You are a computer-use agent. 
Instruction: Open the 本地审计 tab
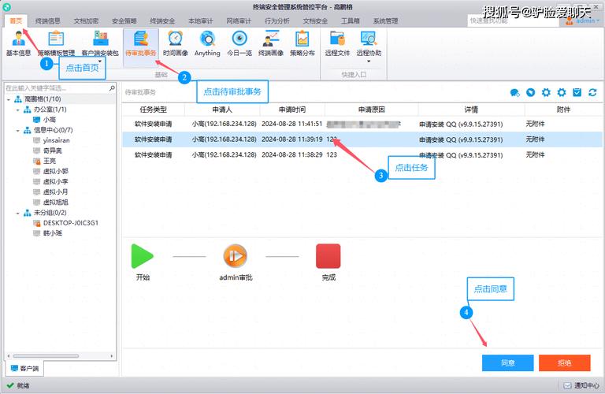(x=201, y=20)
